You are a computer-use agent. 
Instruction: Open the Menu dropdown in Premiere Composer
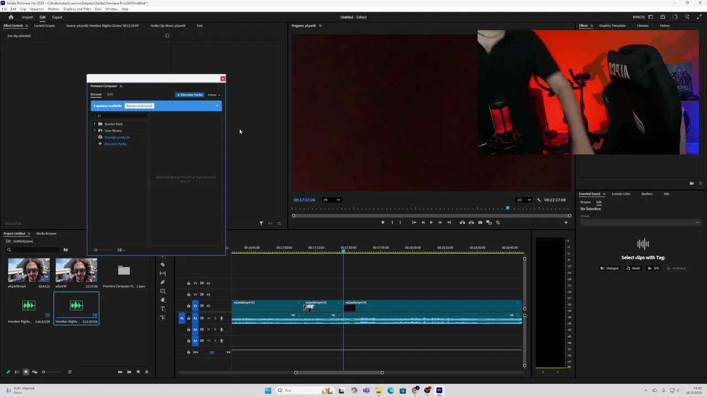tap(214, 95)
